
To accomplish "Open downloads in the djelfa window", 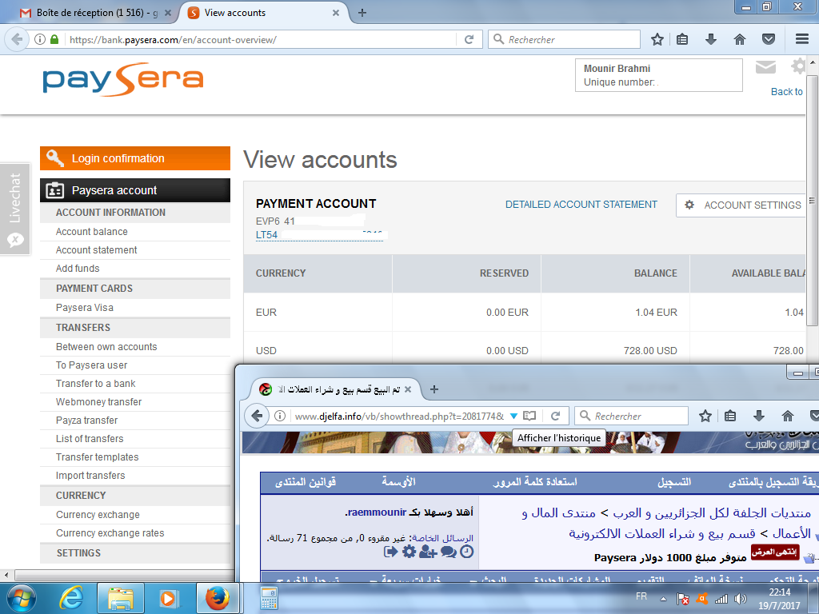I will click(x=759, y=416).
